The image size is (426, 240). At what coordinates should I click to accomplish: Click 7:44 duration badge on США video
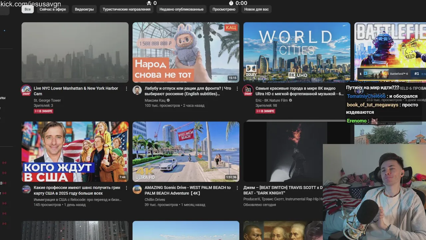click(122, 177)
